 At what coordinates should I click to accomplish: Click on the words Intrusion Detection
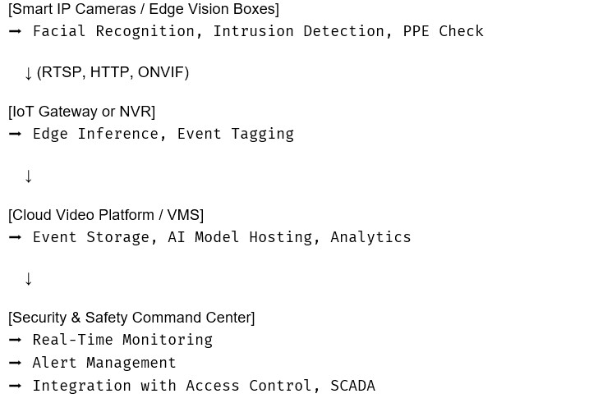299,31
